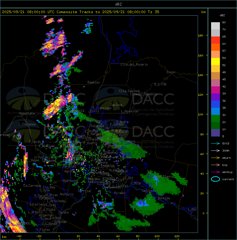237x240 pixels.
Task: Pick the light blue 30-35 dBZ swatch
Action: coord(215,111)
